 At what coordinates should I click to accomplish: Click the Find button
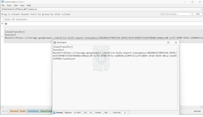point(198,14)
